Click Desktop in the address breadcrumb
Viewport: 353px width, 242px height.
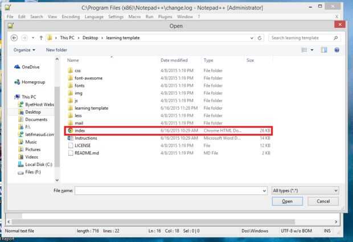coord(91,37)
